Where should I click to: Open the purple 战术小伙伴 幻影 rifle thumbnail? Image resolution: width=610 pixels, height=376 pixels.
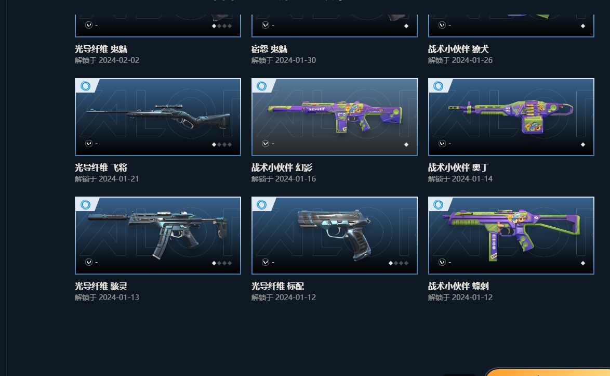click(x=335, y=117)
